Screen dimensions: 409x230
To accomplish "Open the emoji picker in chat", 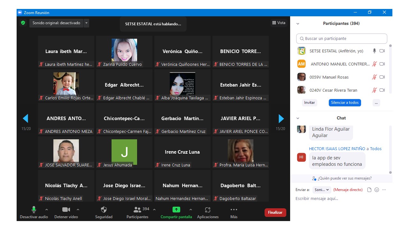I will pos(377,190).
